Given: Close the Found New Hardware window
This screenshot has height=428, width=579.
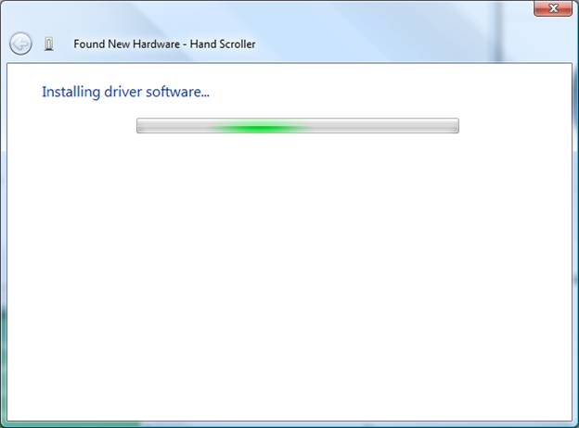Looking at the screenshot, I should pos(553,8).
